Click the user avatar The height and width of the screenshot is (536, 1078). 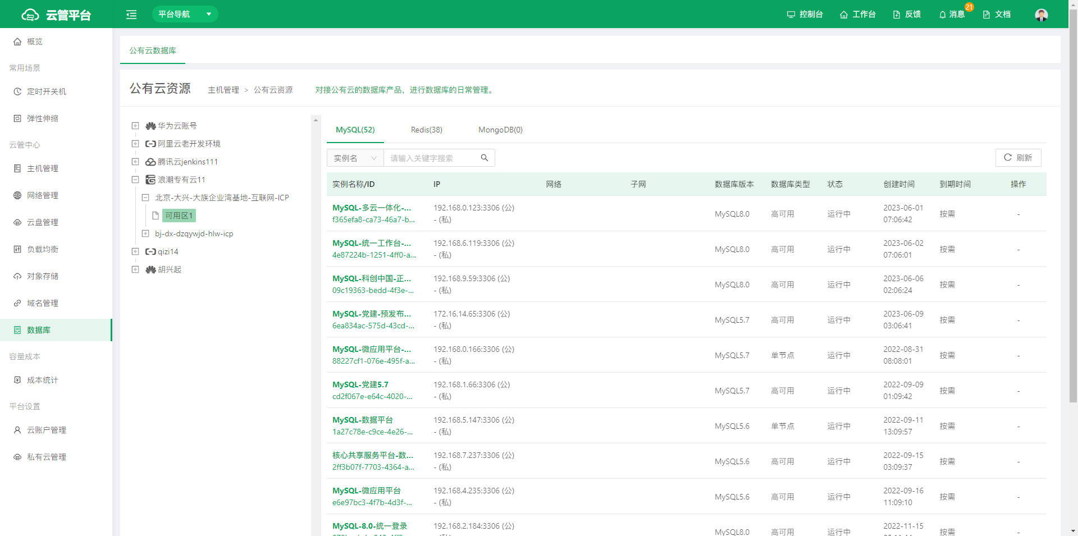pyautogui.click(x=1042, y=15)
